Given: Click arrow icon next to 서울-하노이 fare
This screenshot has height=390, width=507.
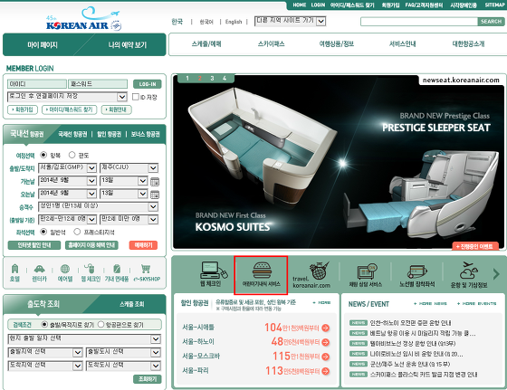Looking at the screenshot, I should [x=326, y=342].
